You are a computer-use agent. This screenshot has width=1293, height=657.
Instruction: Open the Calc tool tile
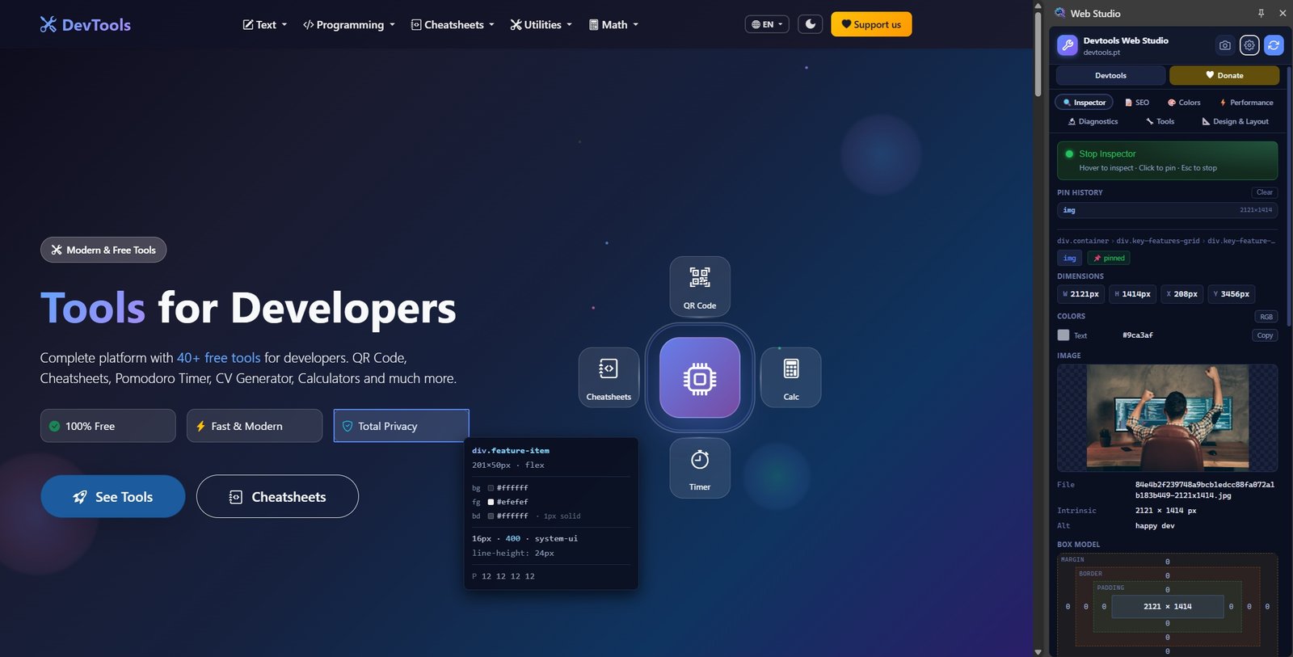click(791, 377)
